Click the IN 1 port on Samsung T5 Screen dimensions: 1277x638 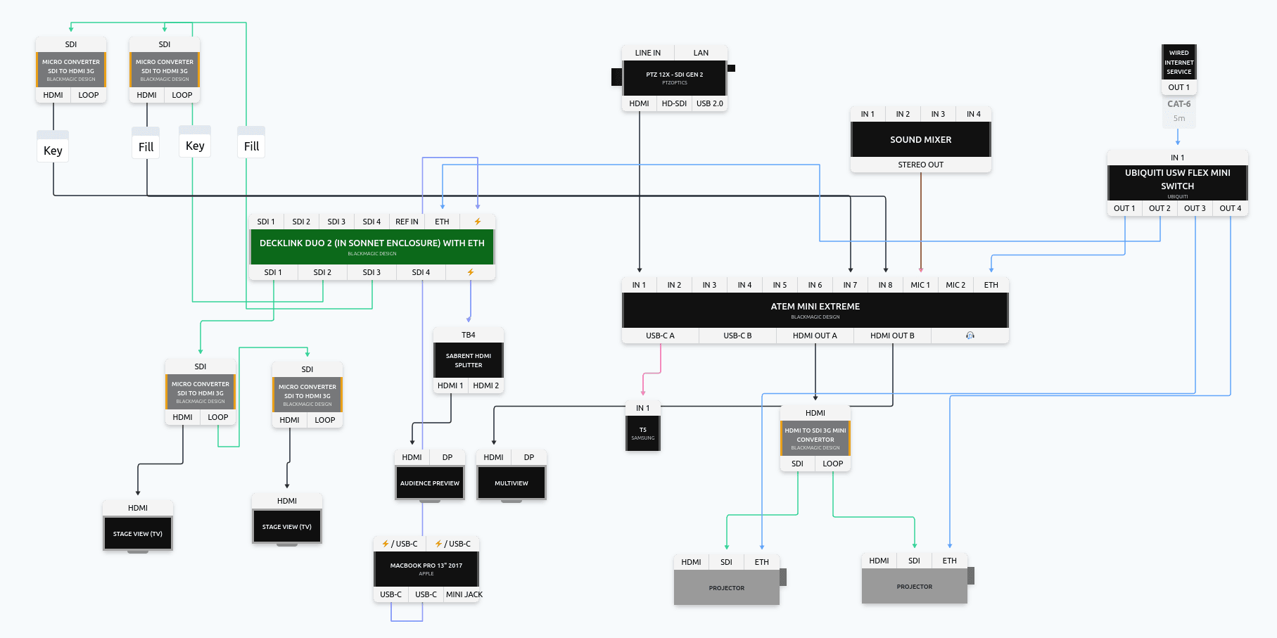pyautogui.click(x=643, y=408)
